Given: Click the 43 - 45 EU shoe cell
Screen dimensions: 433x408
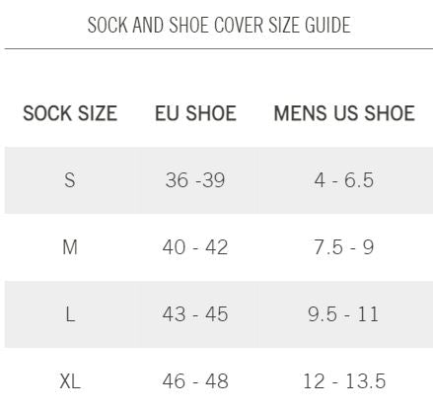Looking at the screenshot, I should pos(195,314).
